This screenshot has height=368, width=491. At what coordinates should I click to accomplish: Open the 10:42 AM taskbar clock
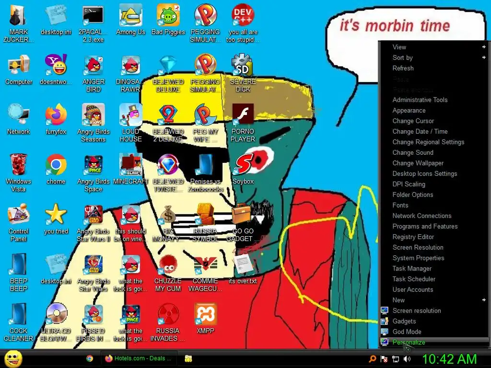pyautogui.click(x=449, y=359)
